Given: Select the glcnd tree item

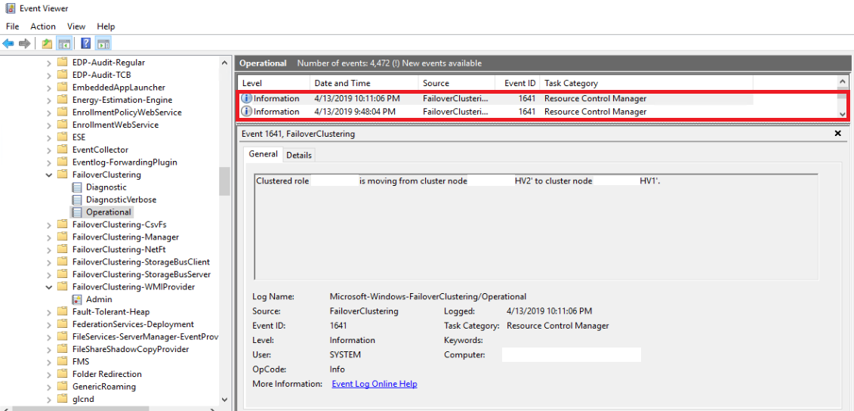Looking at the screenshot, I should [83, 399].
